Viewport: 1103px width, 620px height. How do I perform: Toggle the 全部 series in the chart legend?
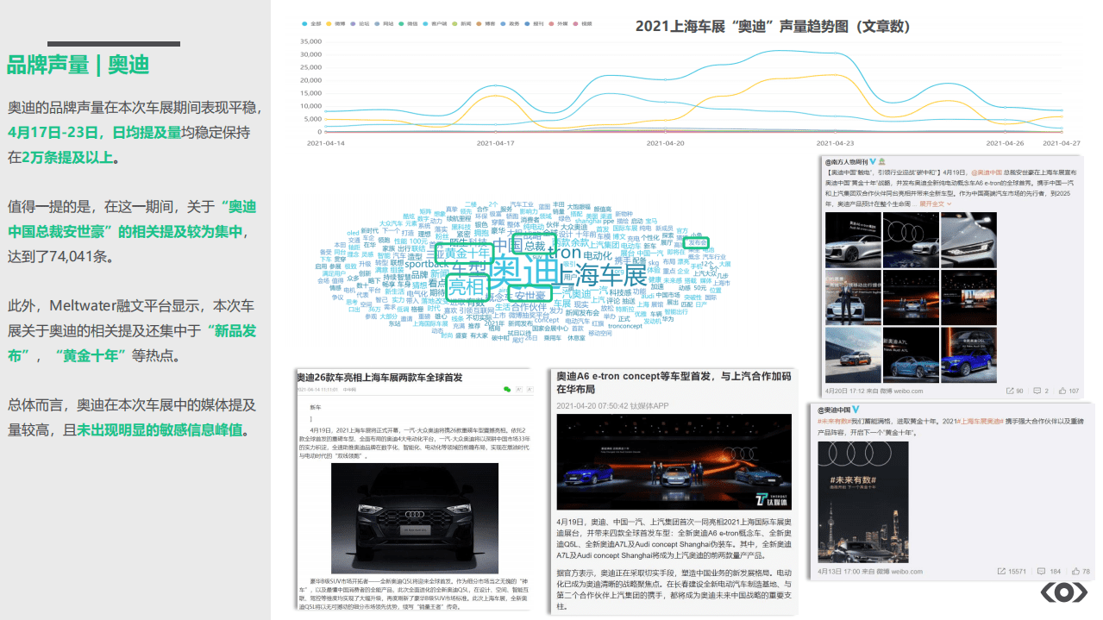(310, 24)
